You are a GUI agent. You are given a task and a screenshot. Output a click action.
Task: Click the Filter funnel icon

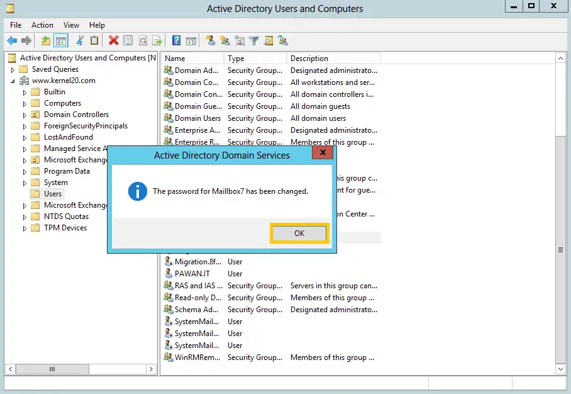click(254, 40)
